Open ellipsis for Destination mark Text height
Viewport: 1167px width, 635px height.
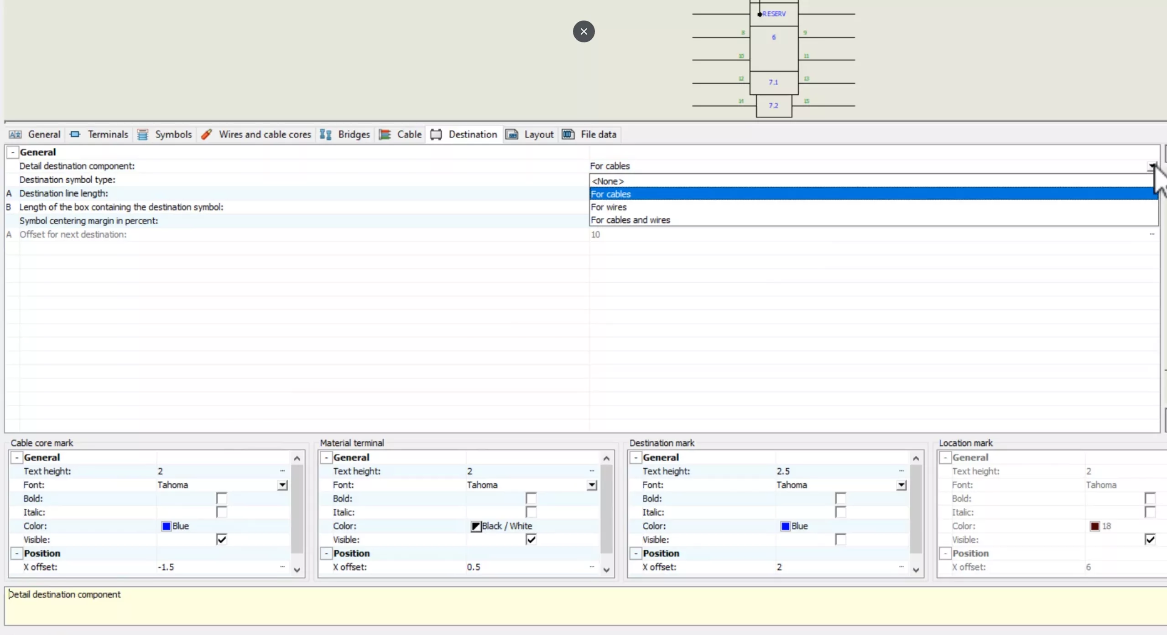coord(901,471)
